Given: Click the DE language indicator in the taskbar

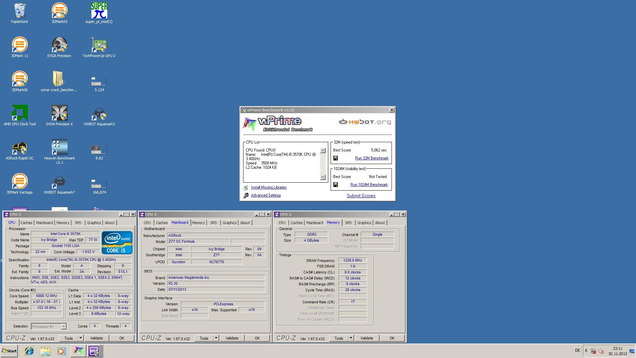Looking at the screenshot, I should tap(577, 351).
